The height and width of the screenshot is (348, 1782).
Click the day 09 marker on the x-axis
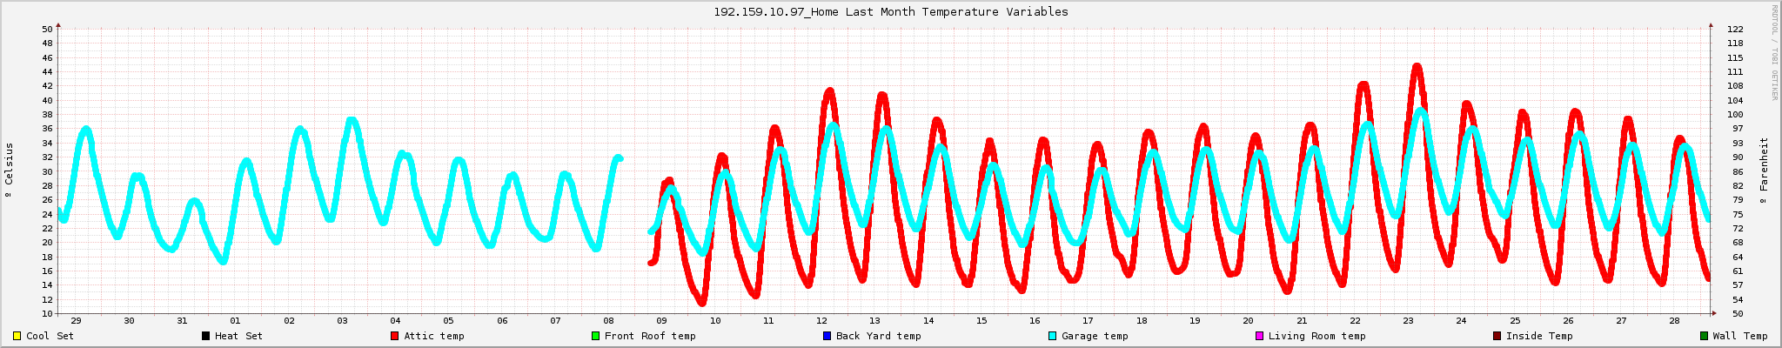[661, 321]
